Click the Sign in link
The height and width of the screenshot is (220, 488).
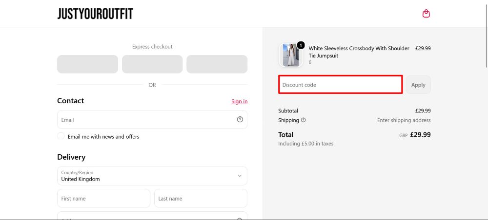click(239, 101)
